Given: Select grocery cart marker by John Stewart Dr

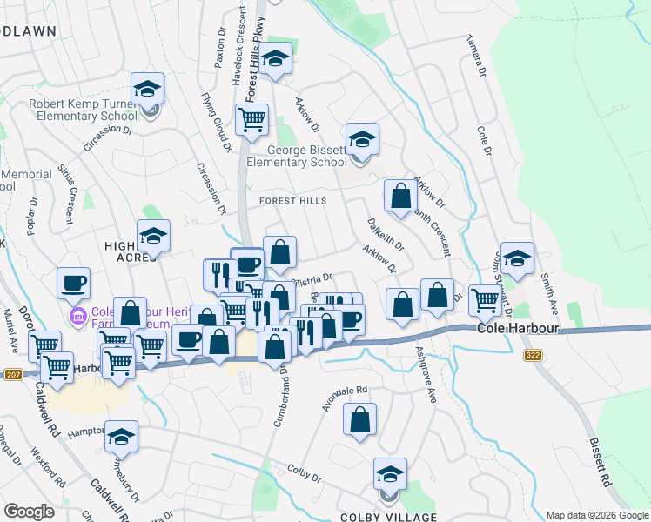Looking at the screenshot, I should 486,301.
